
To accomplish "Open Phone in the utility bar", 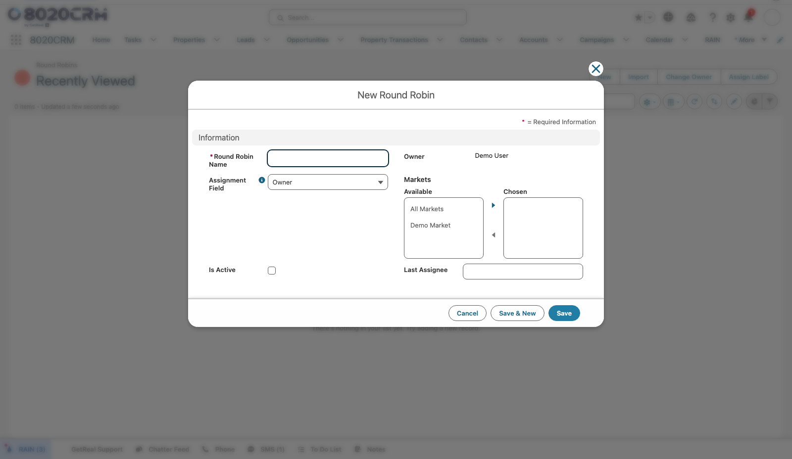I will click(218, 449).
